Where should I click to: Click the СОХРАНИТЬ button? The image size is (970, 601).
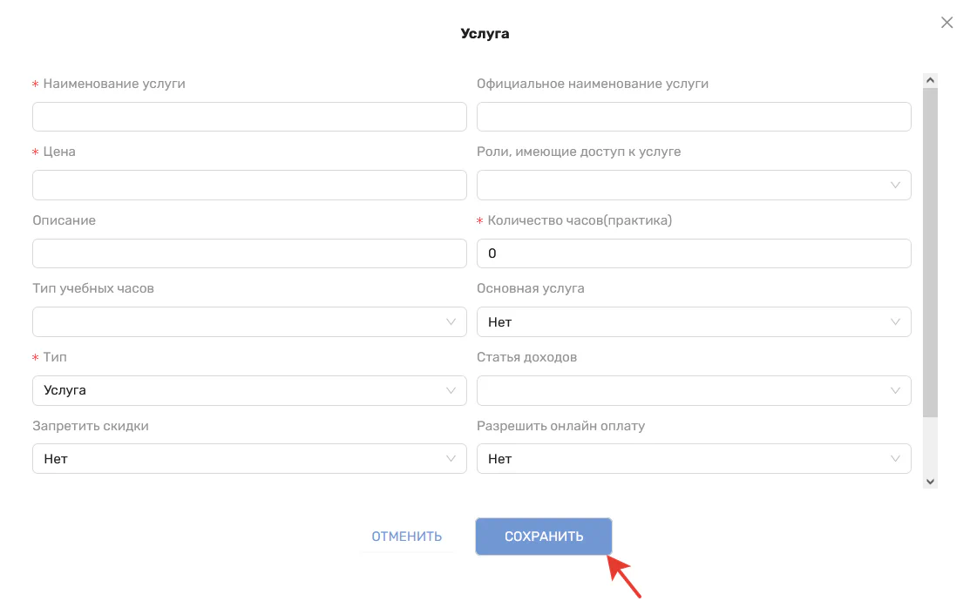544,537
